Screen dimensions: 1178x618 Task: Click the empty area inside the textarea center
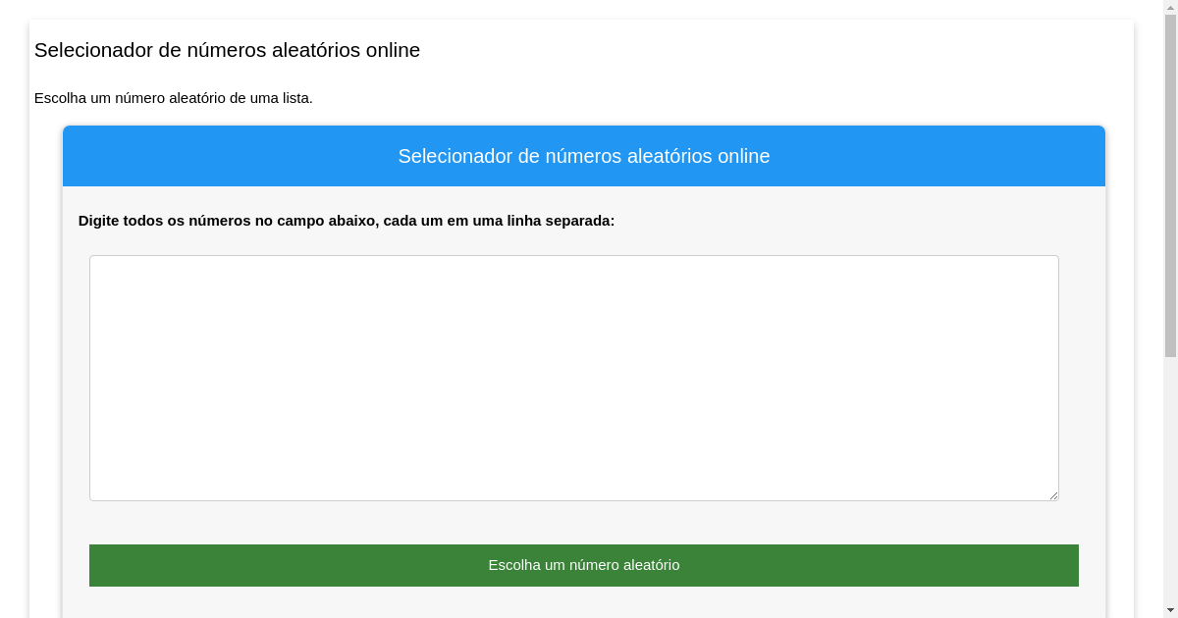[574, 378]
